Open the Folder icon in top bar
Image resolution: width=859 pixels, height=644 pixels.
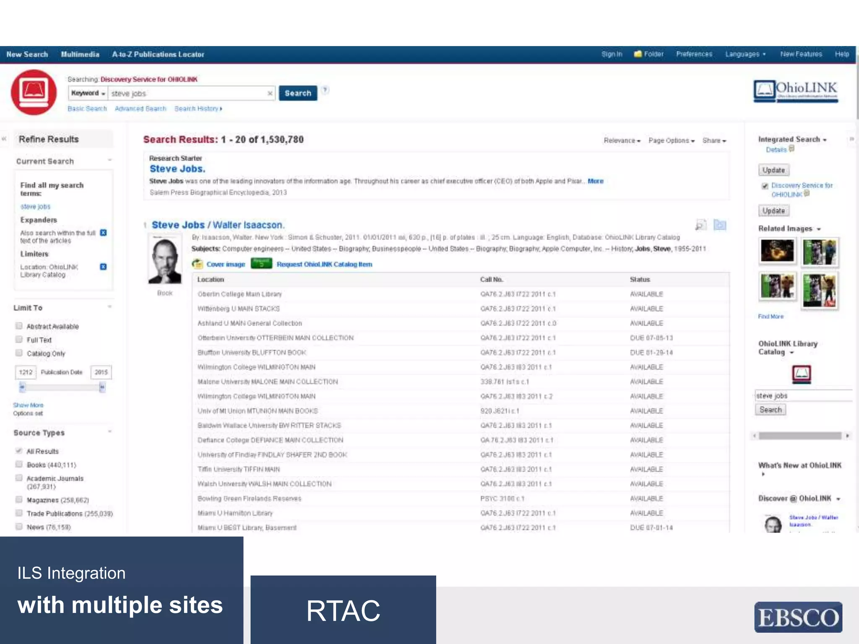[638, 54]
